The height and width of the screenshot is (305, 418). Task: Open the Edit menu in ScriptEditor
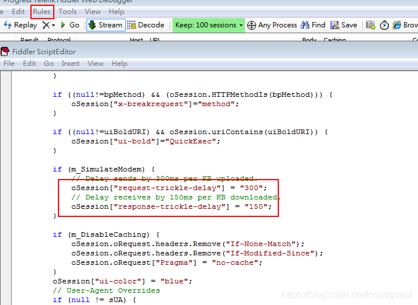tap(29, 64)
